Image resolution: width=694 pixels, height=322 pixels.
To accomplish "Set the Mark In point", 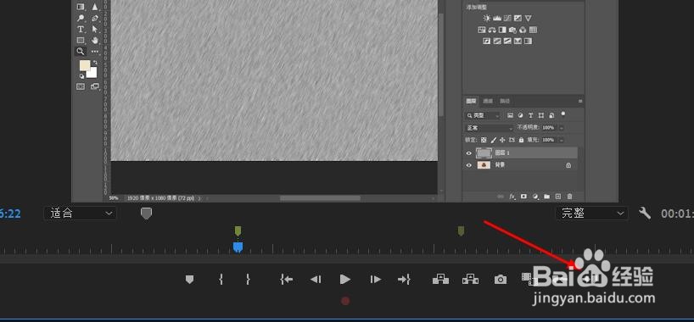I will click(221, 279).
